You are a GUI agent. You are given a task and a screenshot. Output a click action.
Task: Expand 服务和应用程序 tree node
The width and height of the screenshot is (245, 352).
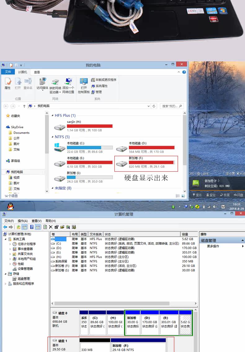point(5,284)
